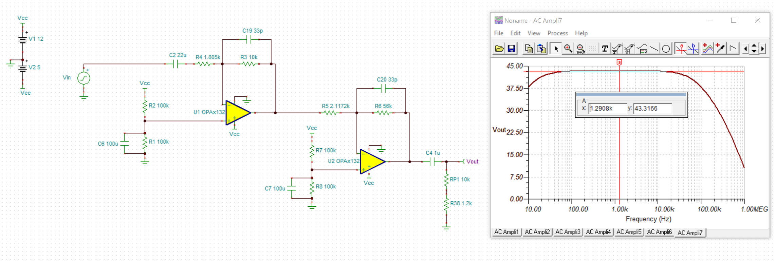Select the U2 OPAx132 op-amp symbol

[x=373, y=162]
